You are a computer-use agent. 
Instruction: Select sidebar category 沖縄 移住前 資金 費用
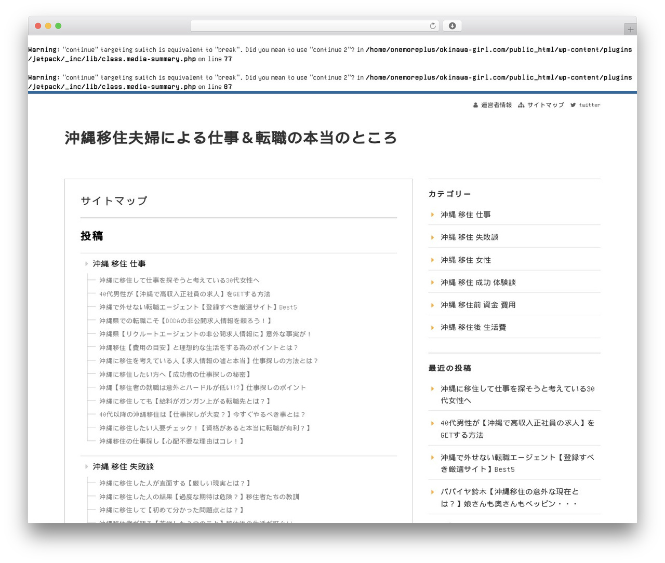point(478,305)
